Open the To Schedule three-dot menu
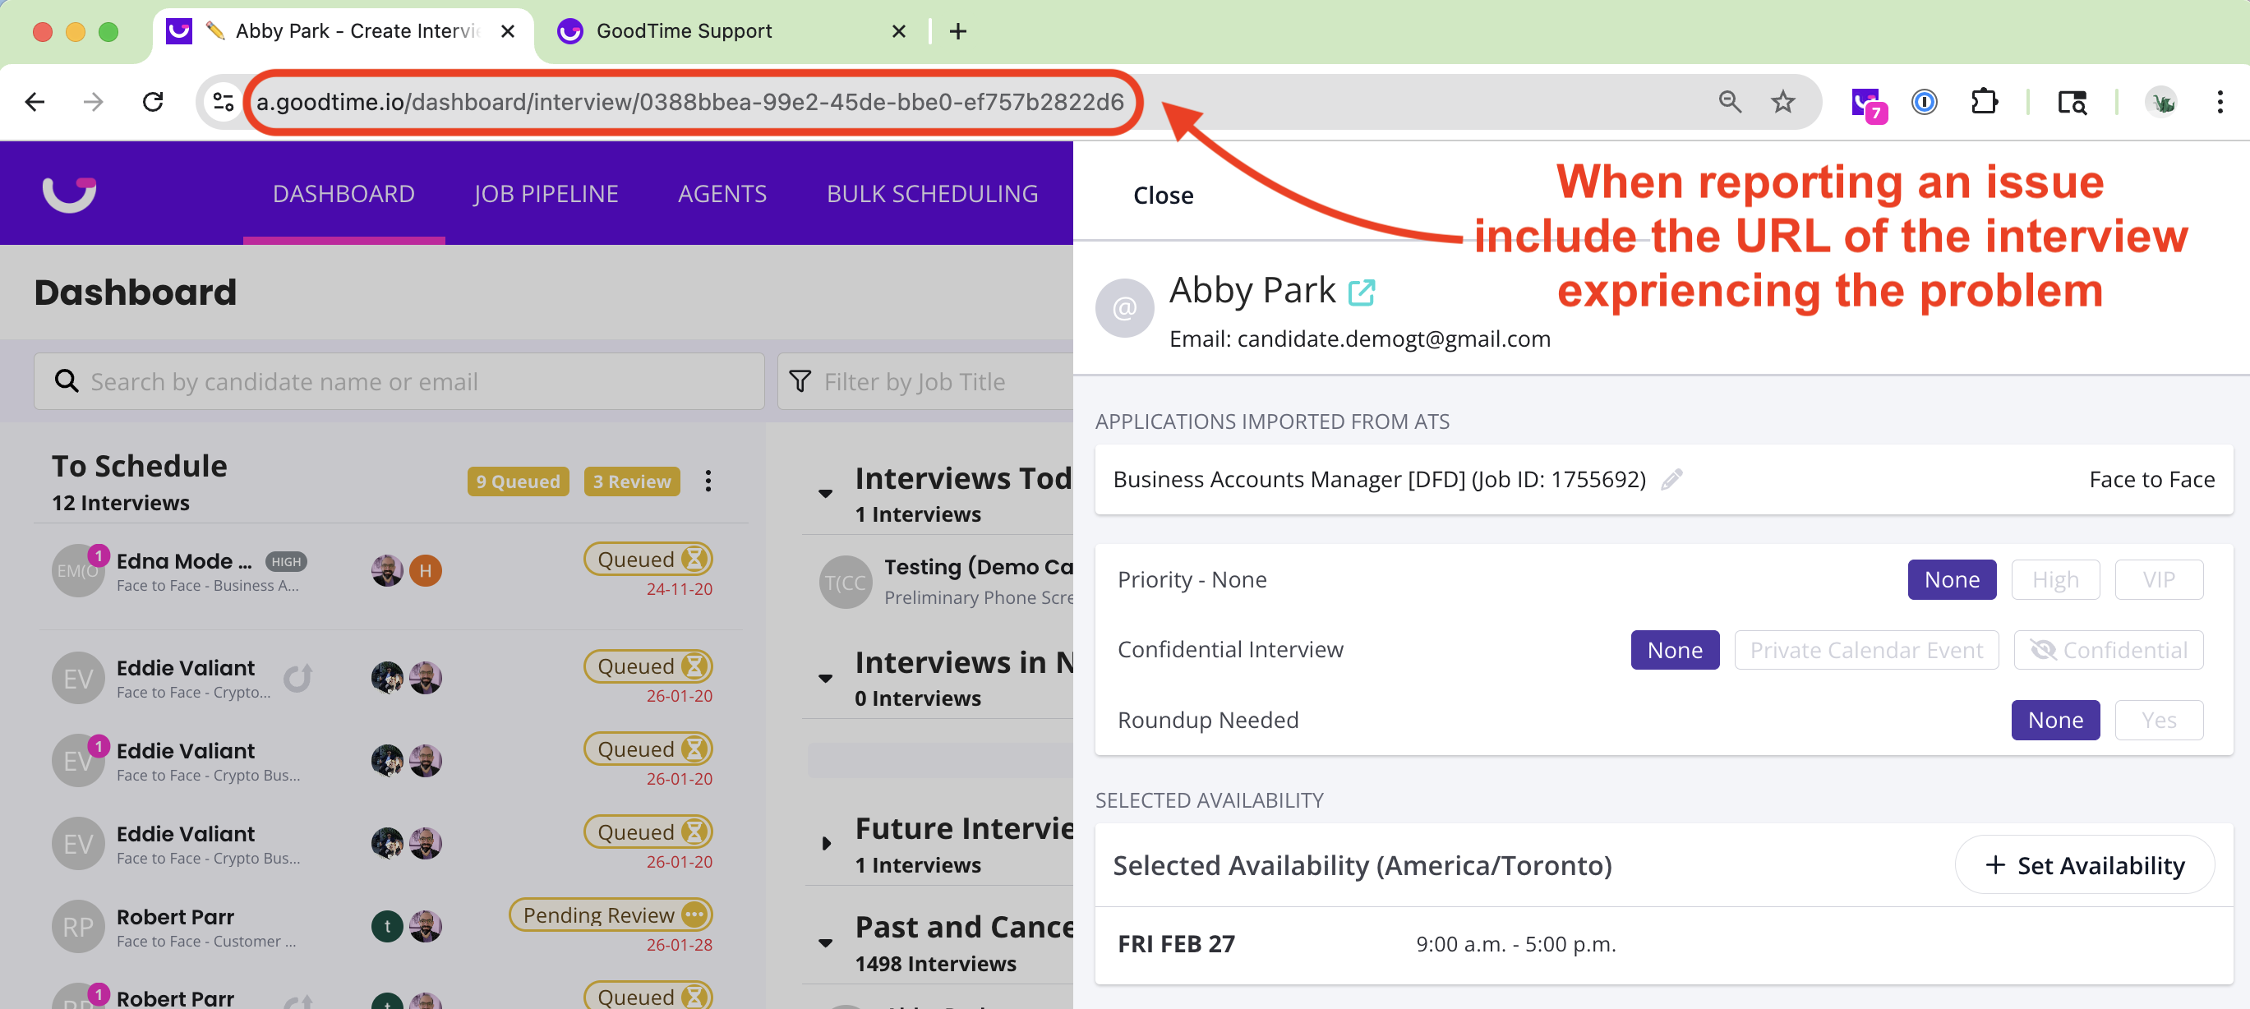The image size is (2250, 1009). coord(708,481)
